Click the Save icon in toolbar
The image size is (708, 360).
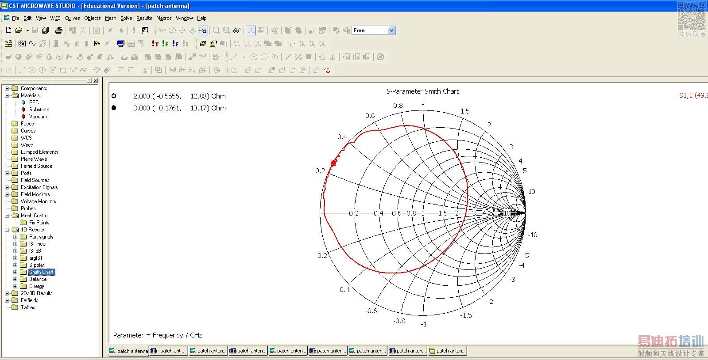tap(35, 30)
